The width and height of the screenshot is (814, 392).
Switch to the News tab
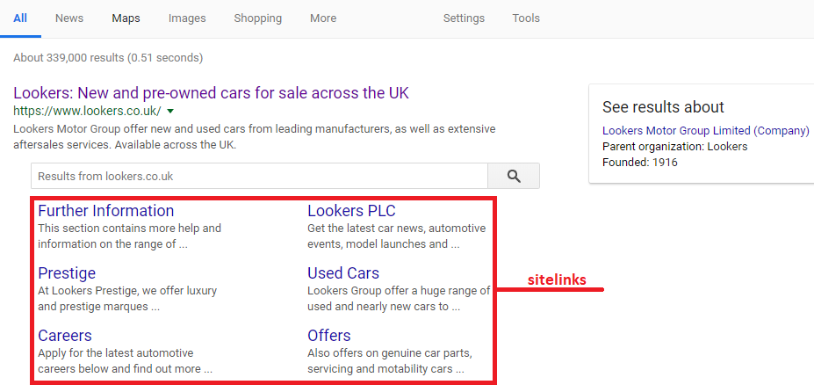tap(69, 18)
